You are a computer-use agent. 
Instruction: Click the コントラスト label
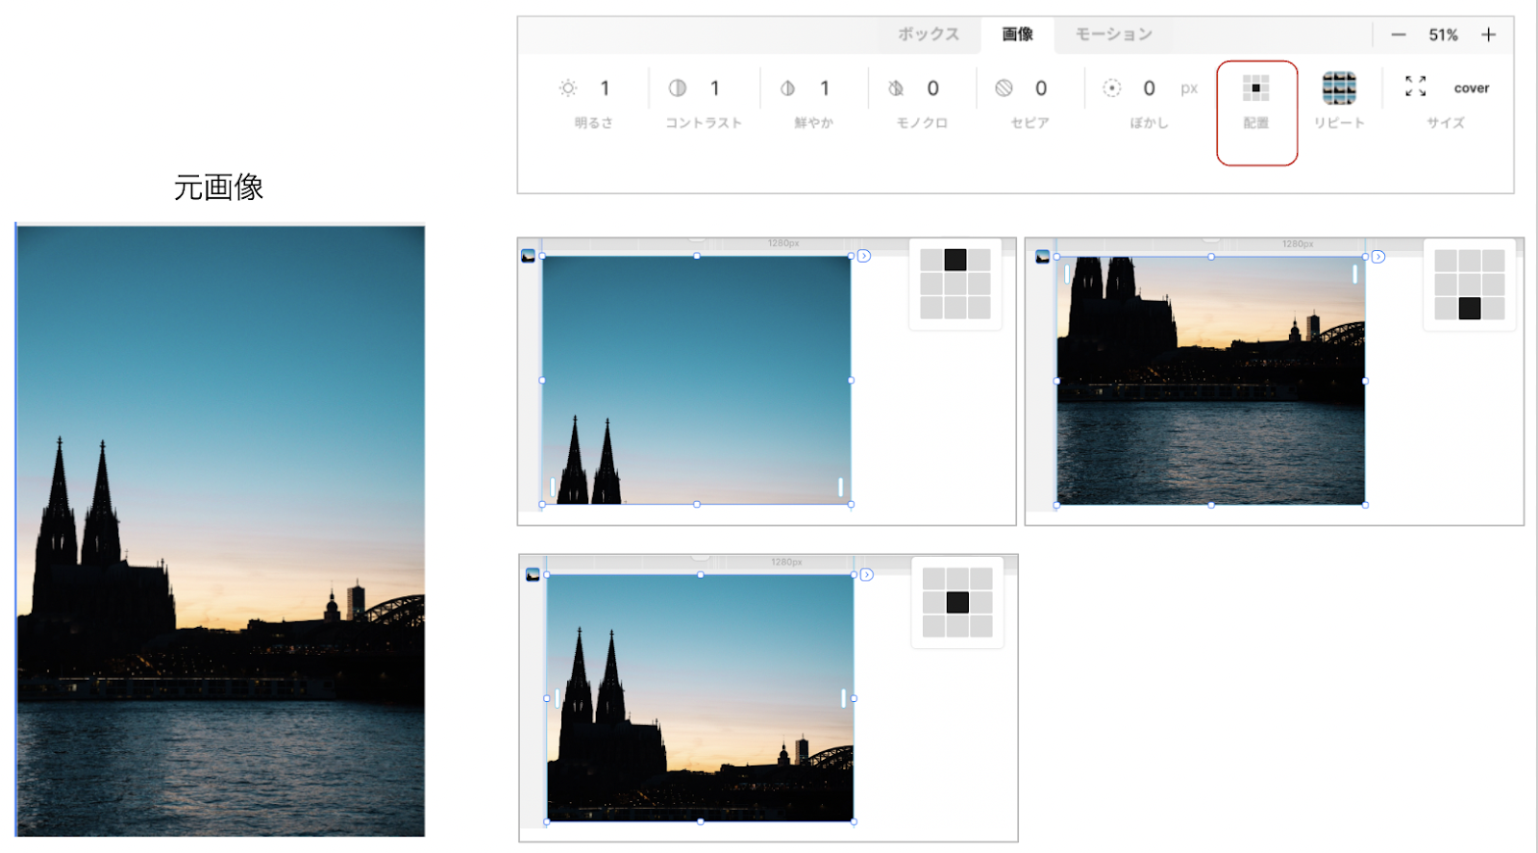pyautogui.click(x=704, y=123)
